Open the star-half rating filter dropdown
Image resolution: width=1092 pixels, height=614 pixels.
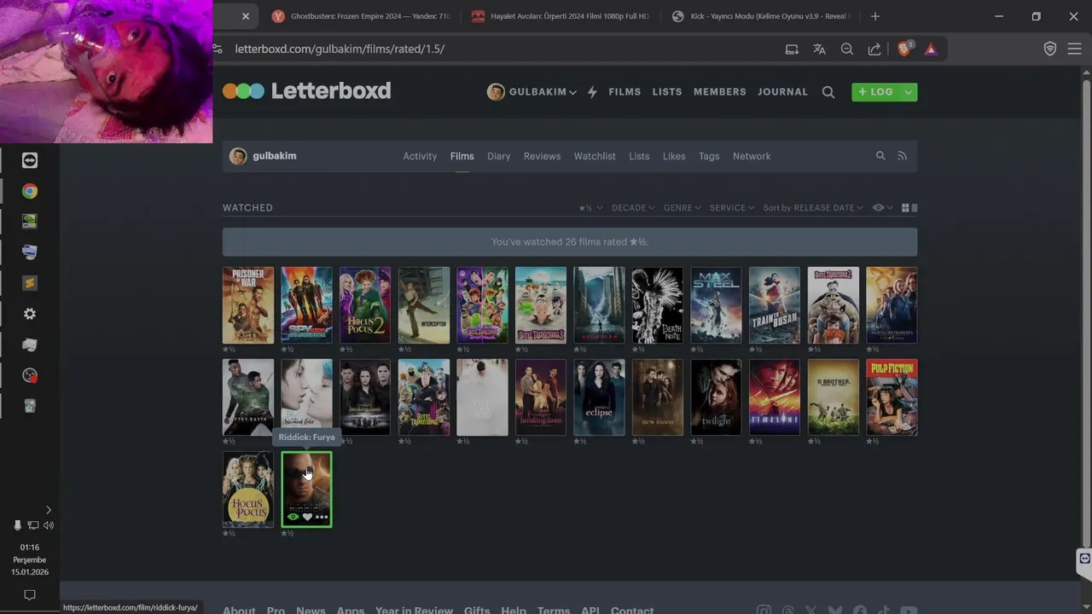pyautogui.click(x=590, y=208)
